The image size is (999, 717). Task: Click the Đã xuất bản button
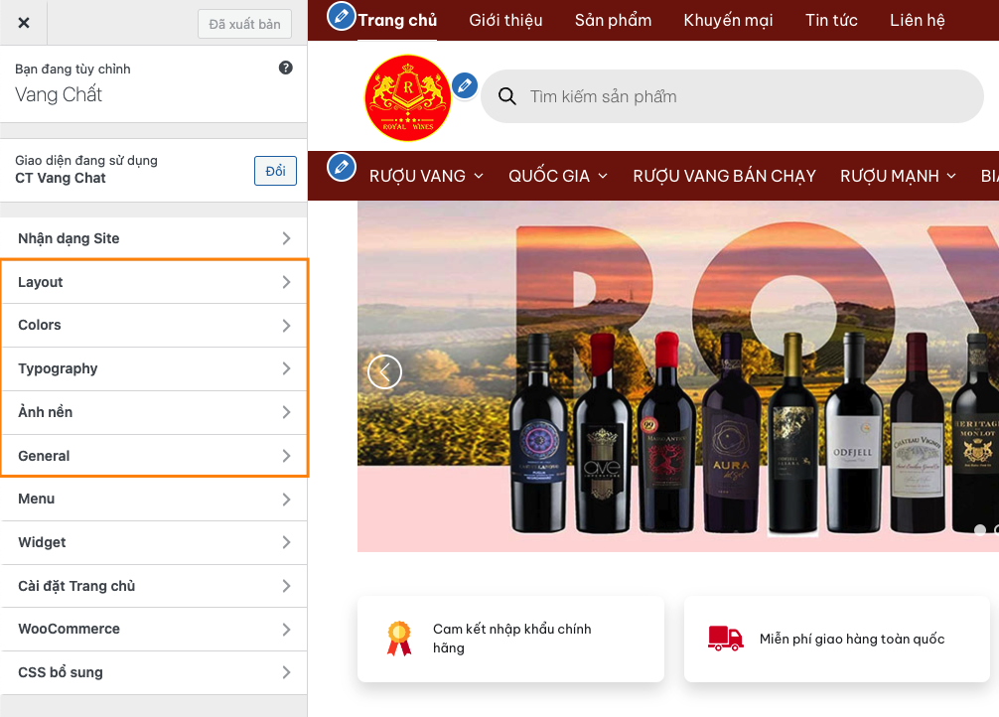(x=244, y=24)
